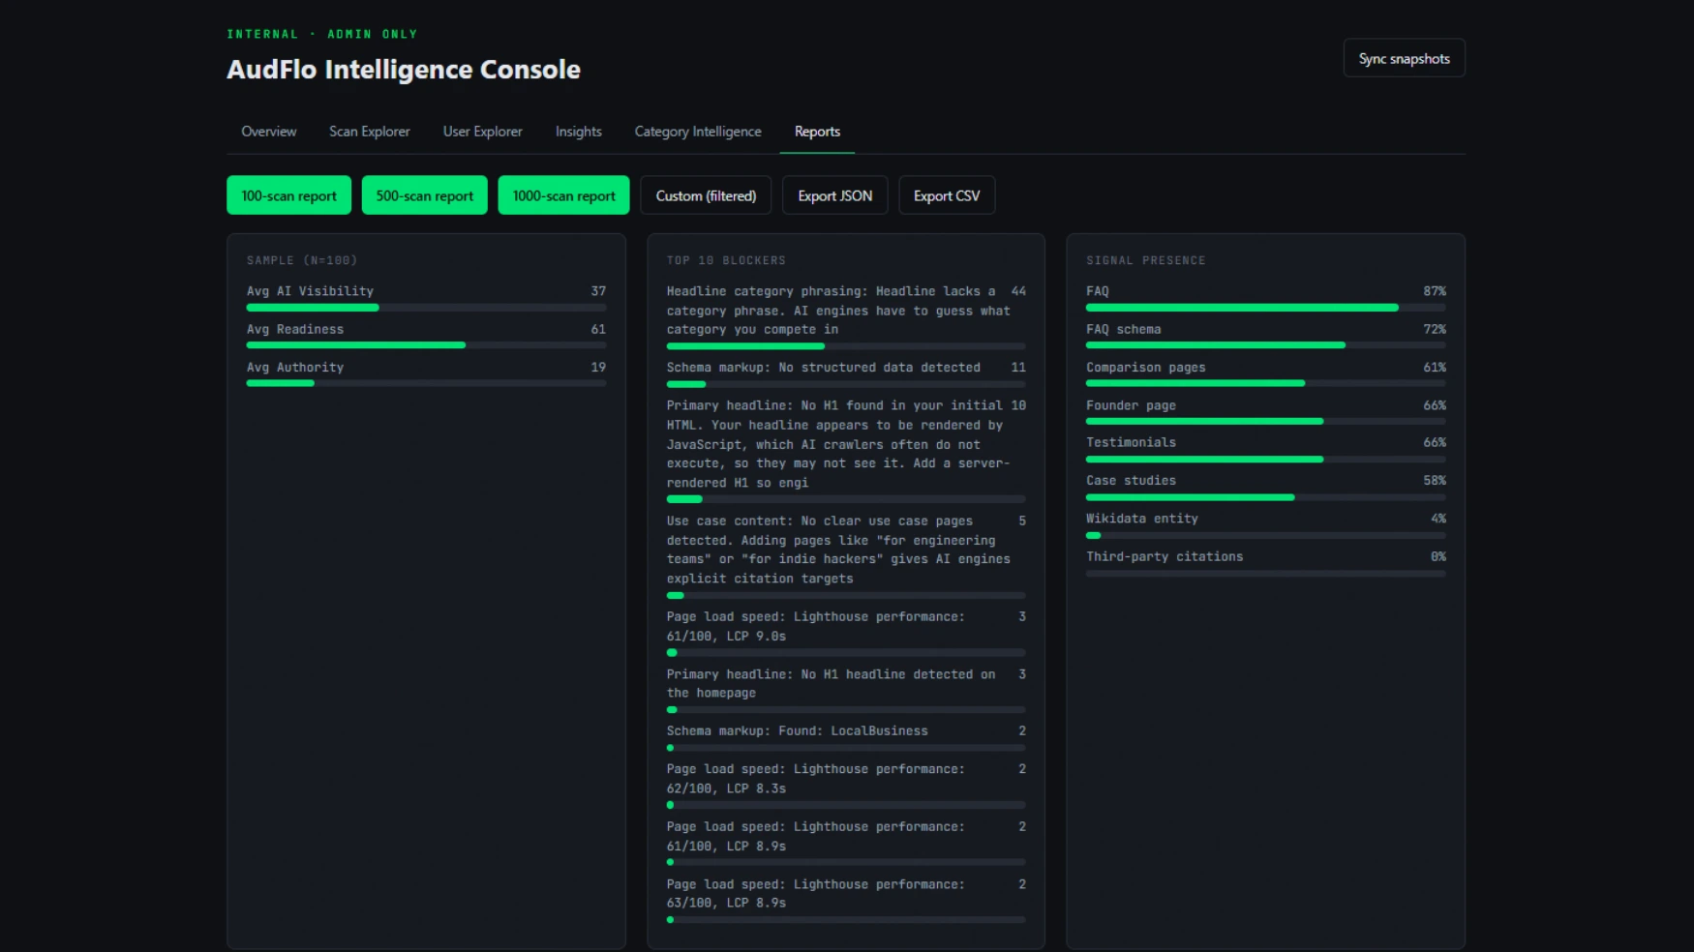
Task: Select the Headline category phrasing blocker entry
Action: click(x=846, y=316)
